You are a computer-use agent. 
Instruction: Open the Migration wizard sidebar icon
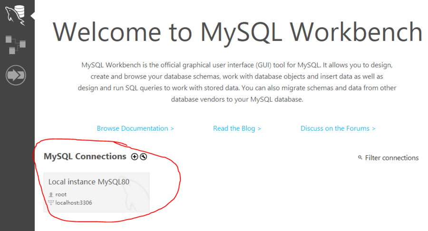15,75
